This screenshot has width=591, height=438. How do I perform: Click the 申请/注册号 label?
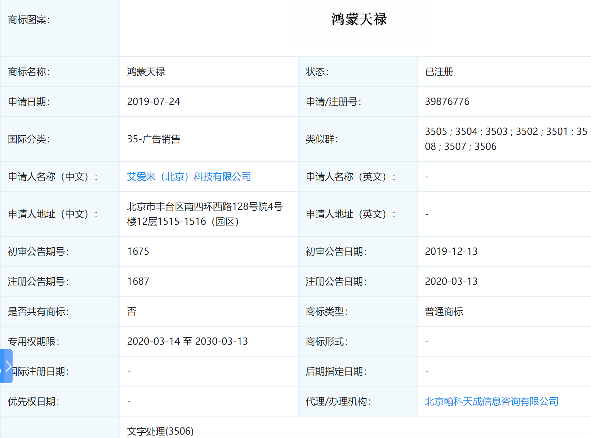[333, 102]
